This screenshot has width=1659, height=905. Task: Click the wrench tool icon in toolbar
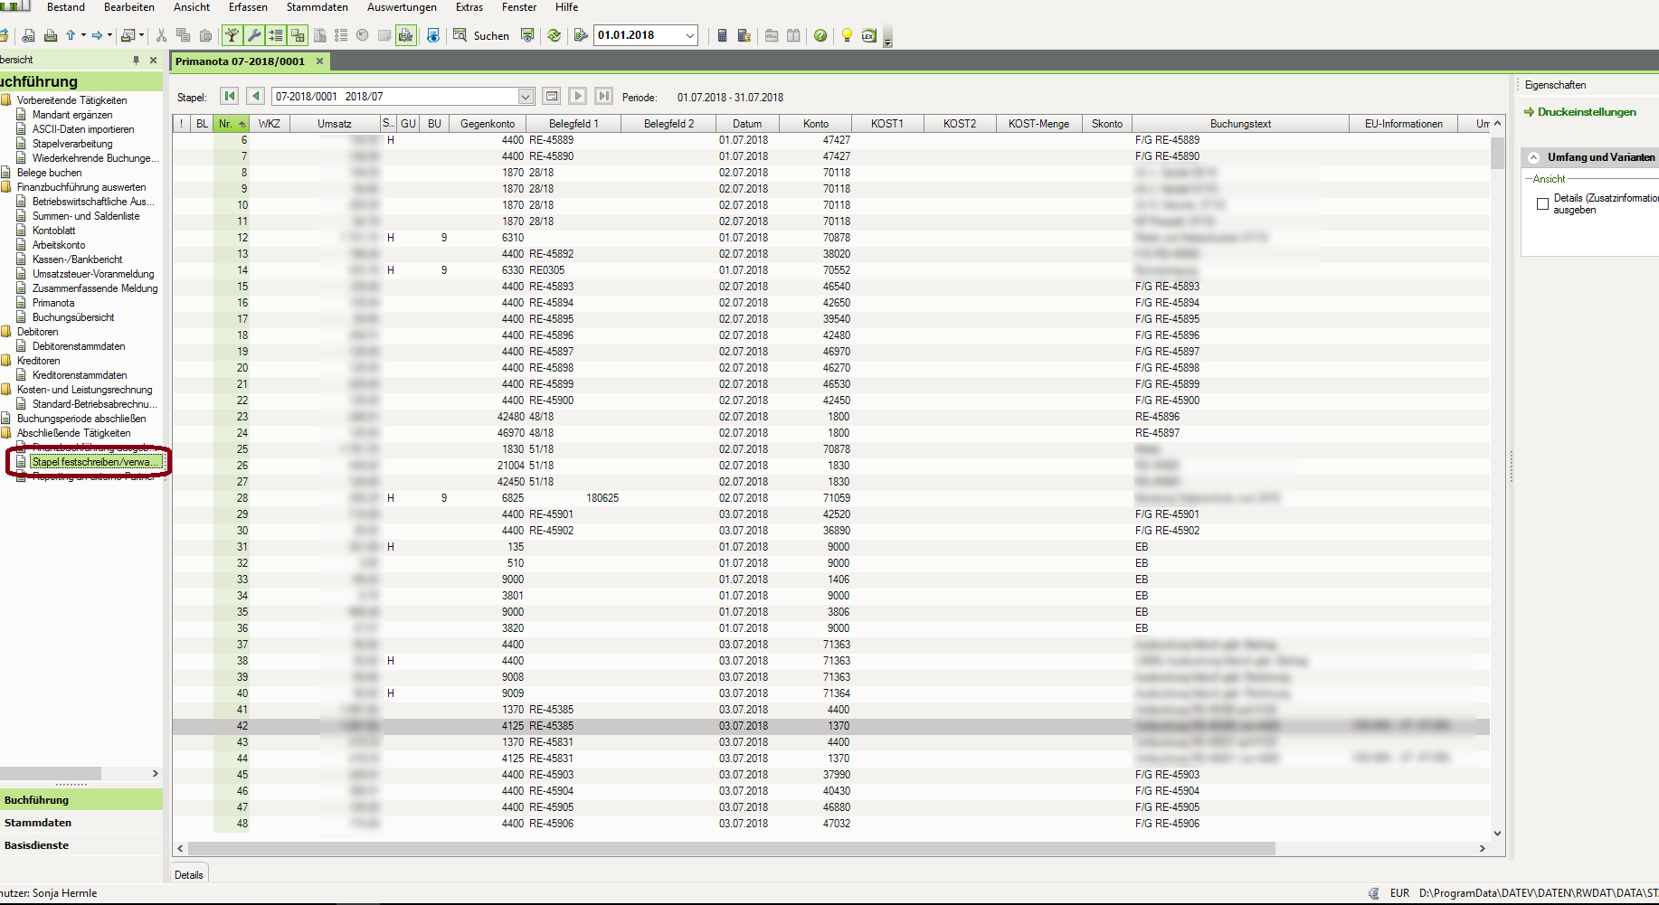(x=254, y=35)
